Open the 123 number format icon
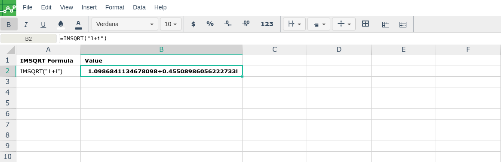 267,24
